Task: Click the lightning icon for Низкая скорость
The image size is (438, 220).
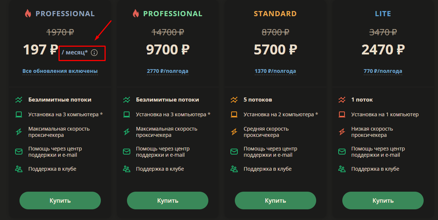Action: point(342,132)
